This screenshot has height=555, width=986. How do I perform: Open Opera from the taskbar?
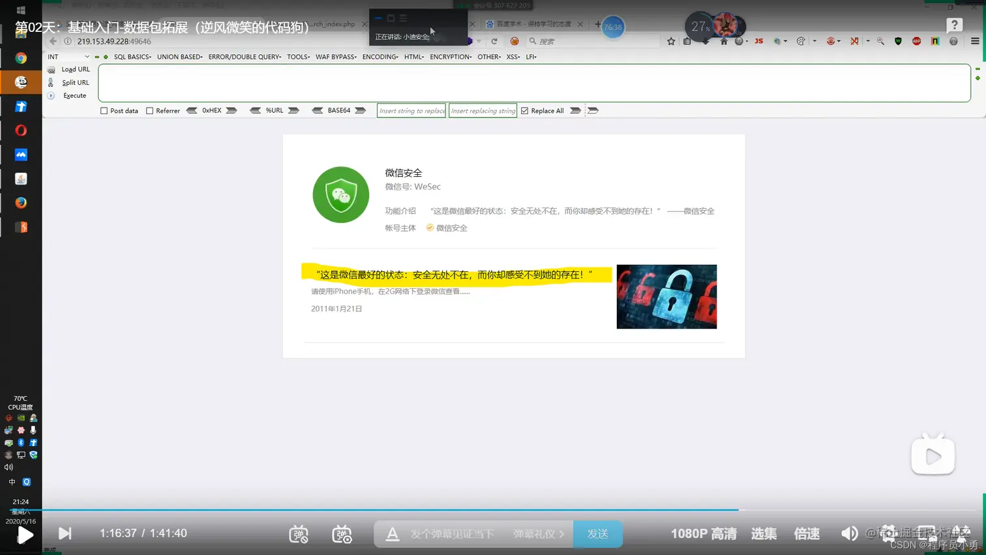coord(21,130)
